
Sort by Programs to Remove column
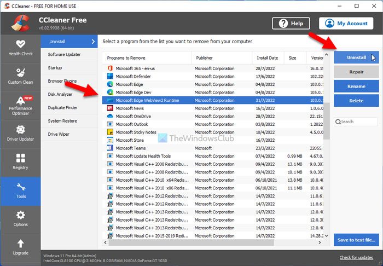[147, 58]
